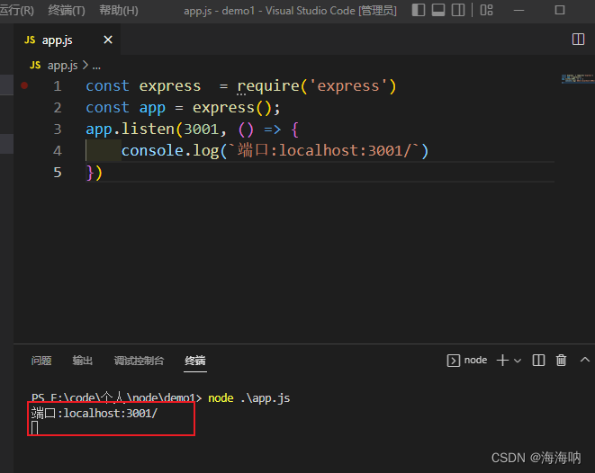
Task: Open the terminal launch profile dropdown arrow
Action: [518, 361]
